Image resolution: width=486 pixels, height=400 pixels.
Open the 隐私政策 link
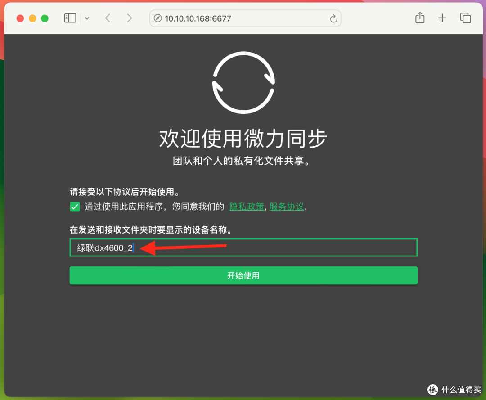click(247, 206)
